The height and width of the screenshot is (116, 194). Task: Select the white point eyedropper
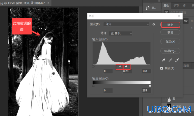click(x=177, y=60)
